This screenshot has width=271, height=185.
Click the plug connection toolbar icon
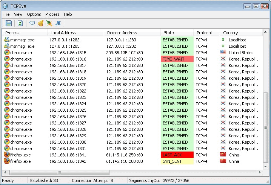49,23
